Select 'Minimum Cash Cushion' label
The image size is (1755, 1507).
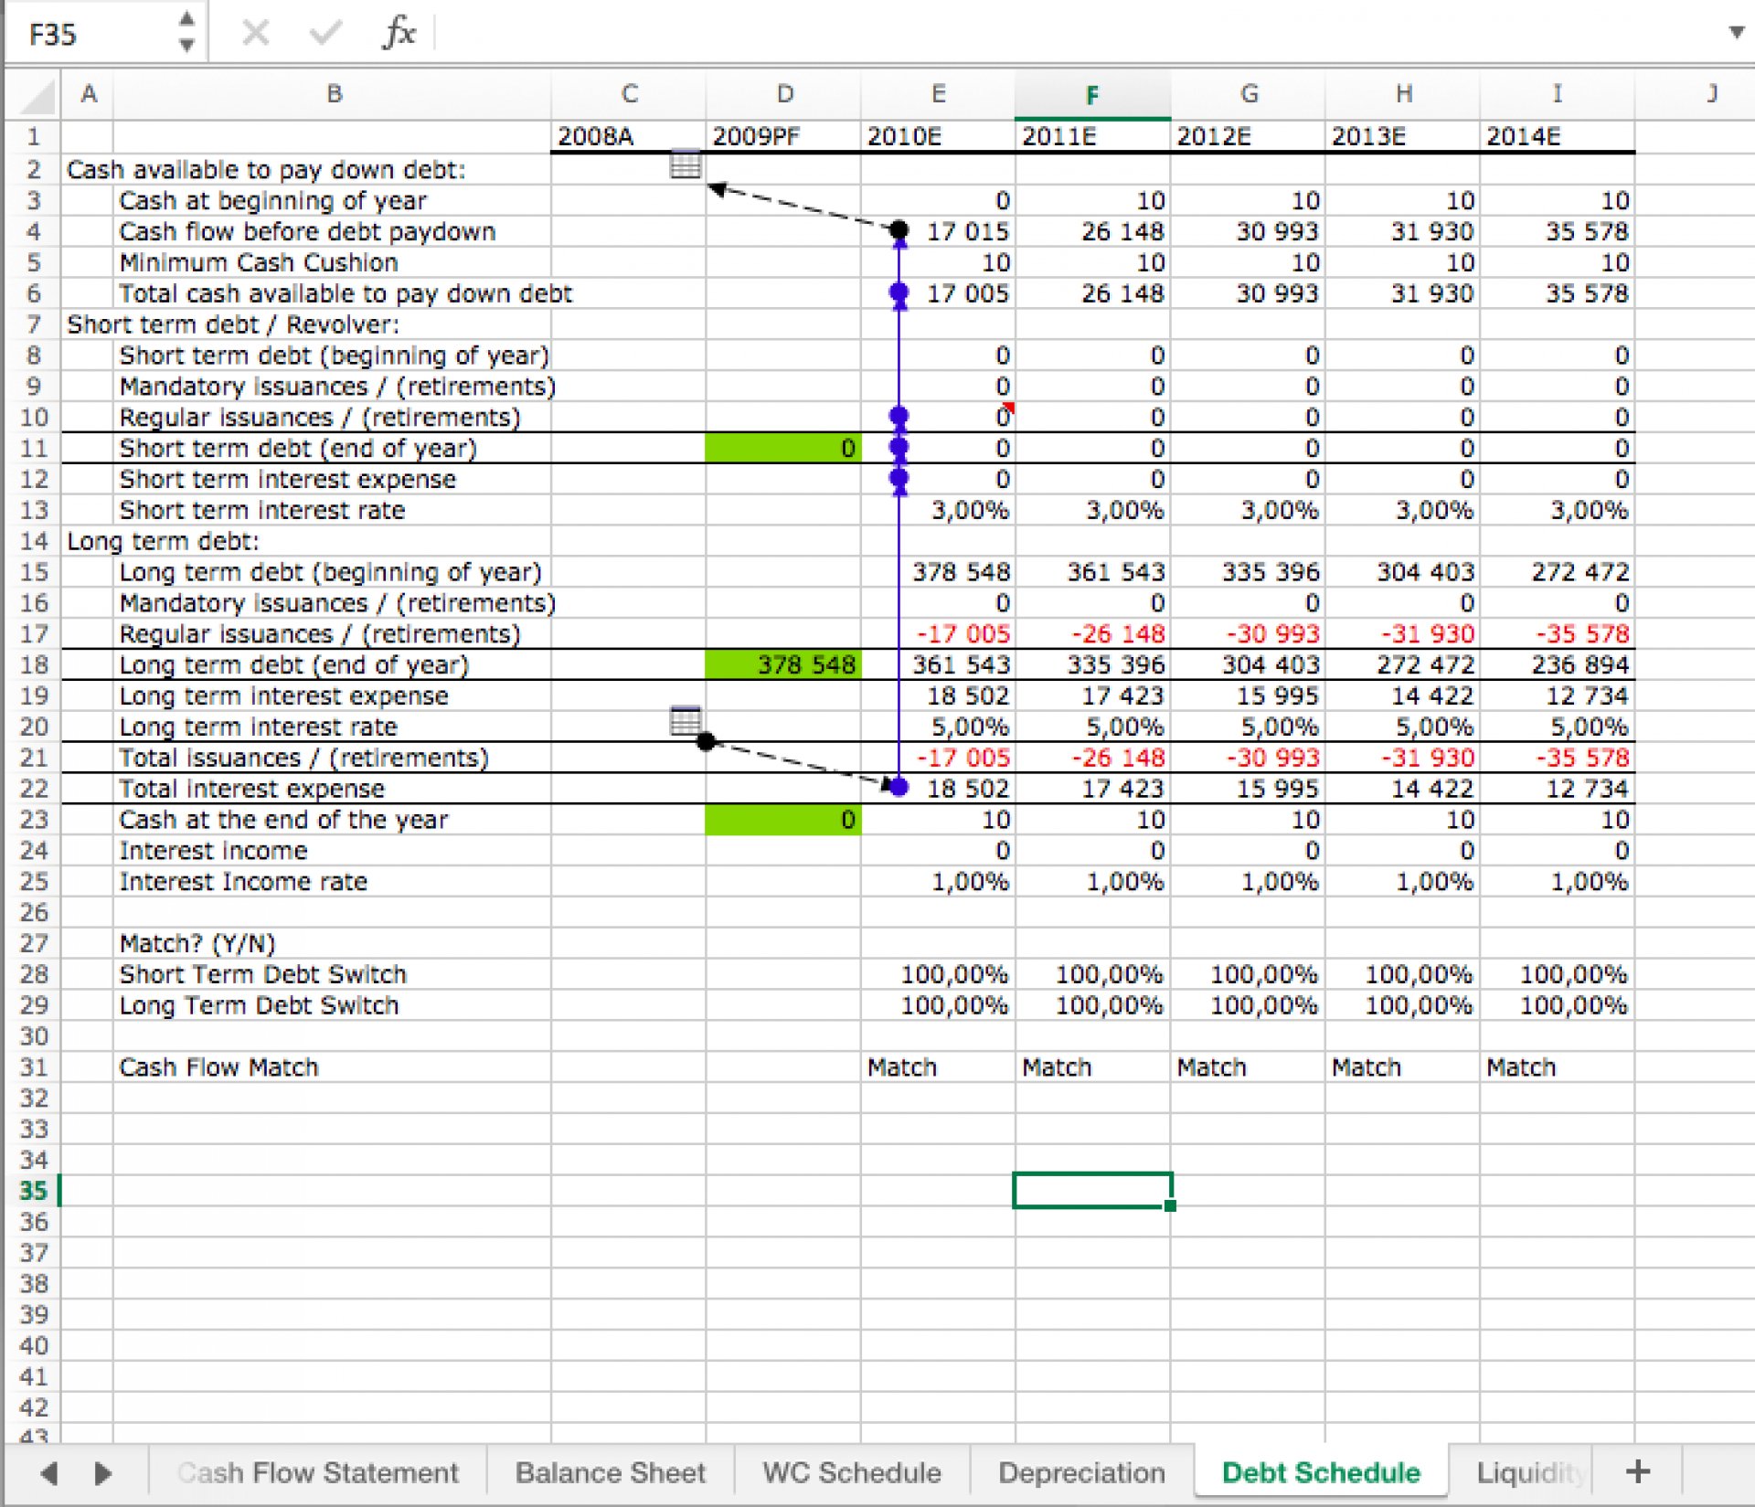(259, 263)
